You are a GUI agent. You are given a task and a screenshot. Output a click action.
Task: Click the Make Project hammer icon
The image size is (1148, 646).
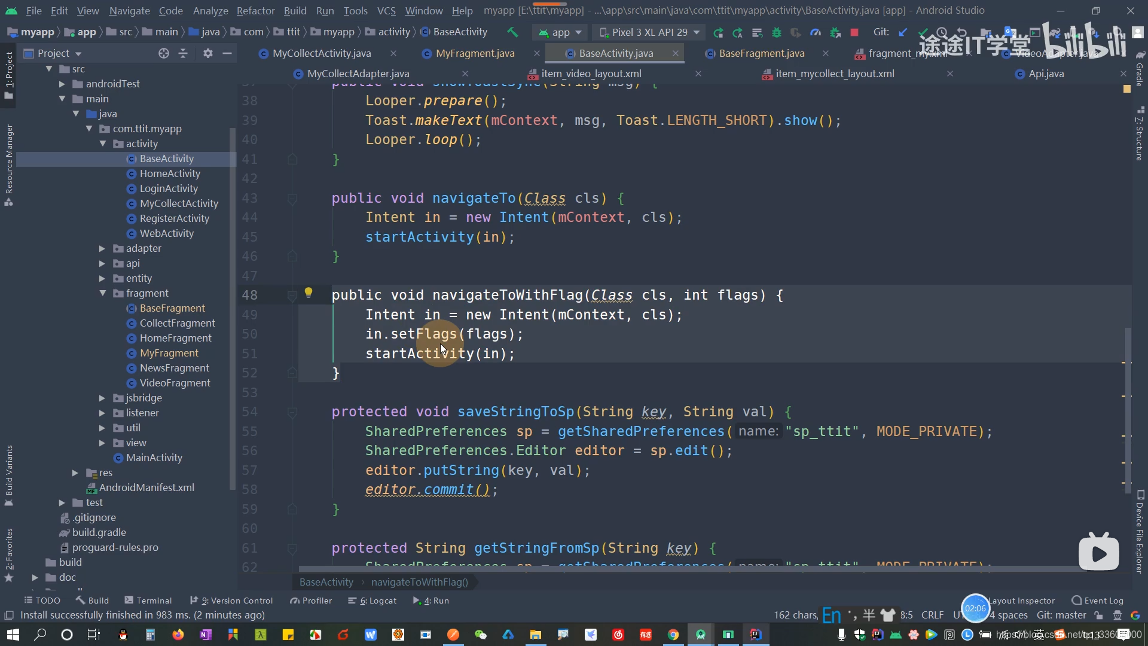click(512, 32)
